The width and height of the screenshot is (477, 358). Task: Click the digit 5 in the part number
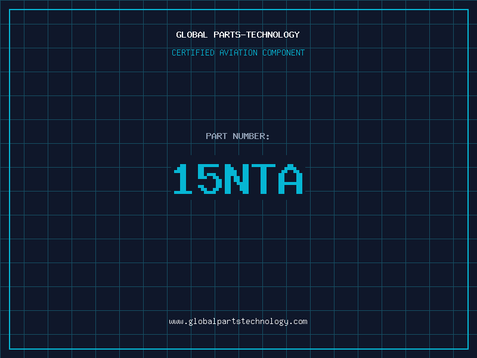[210, 179]
